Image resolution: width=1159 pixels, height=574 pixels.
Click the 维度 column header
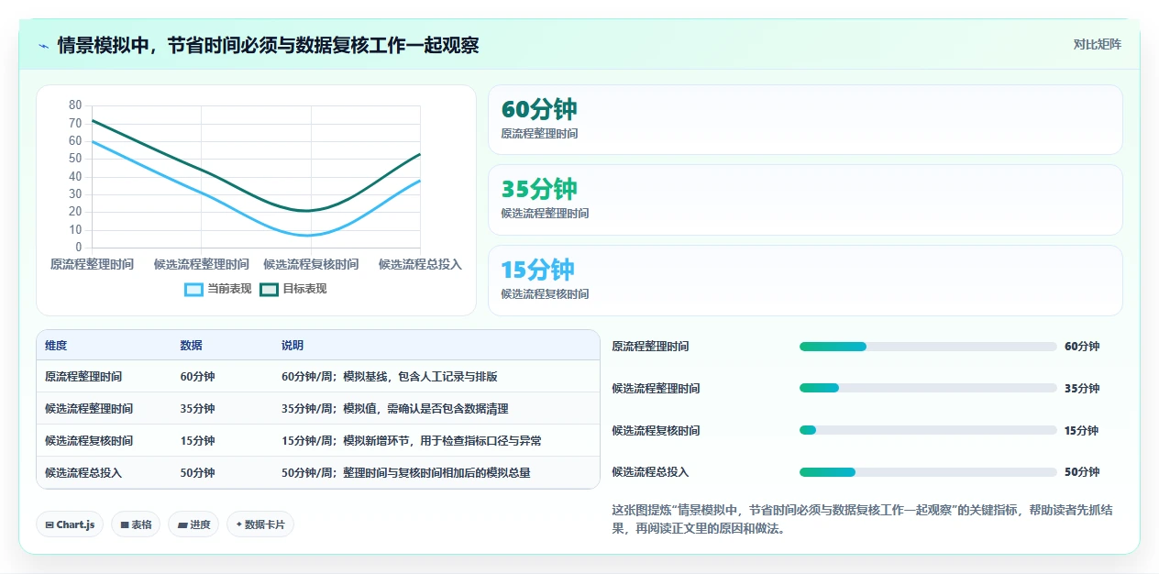tap(56, 346)
